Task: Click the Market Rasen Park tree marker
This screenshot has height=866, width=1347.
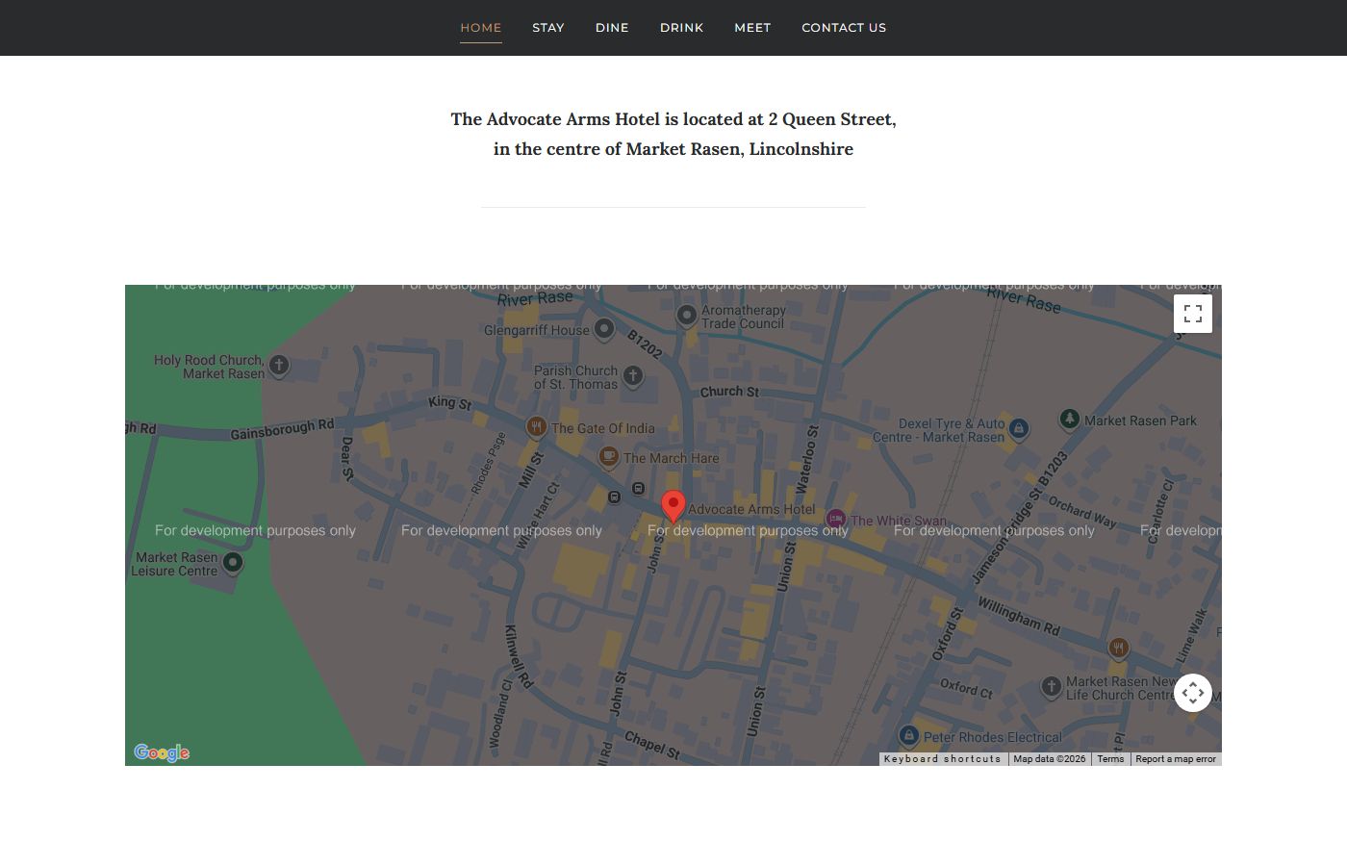Action: coord(1069,420)
